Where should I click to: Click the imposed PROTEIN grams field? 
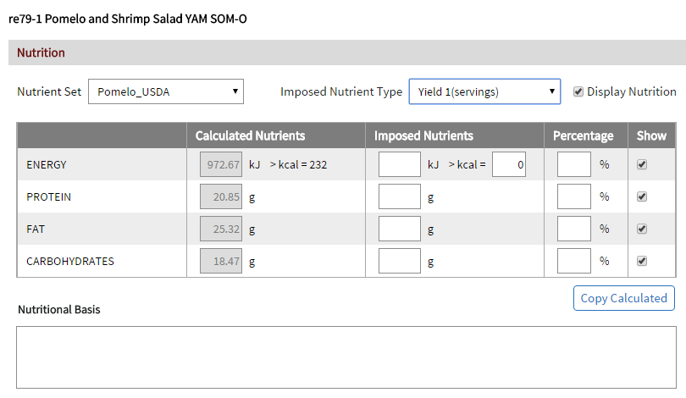[399, 196]
